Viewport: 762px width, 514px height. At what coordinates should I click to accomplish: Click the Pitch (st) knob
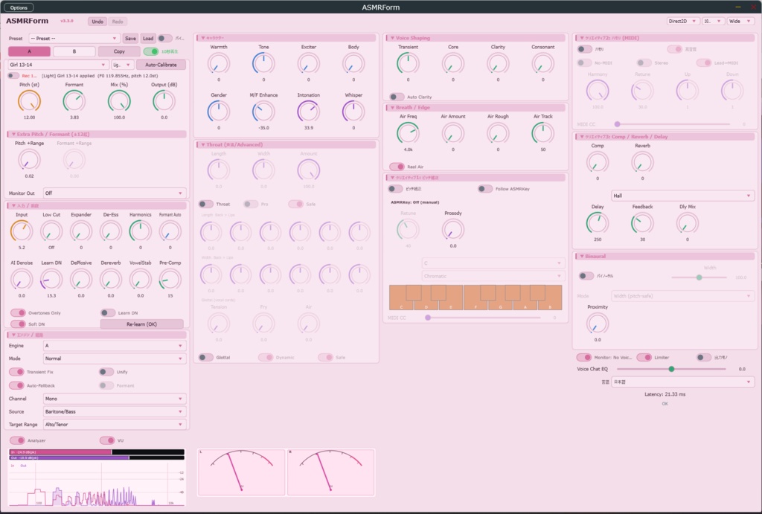29,101
